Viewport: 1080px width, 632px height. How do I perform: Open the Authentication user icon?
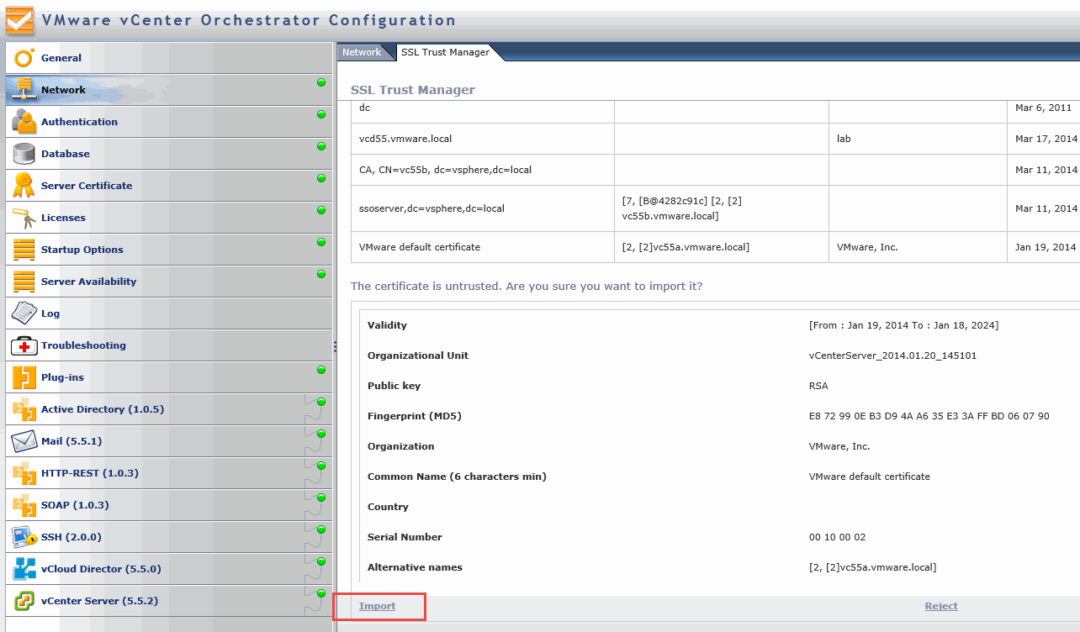(x=24, y=122)
